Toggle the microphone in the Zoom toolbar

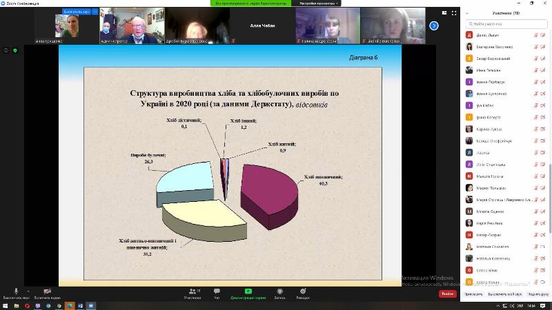(x=16, y=291)
